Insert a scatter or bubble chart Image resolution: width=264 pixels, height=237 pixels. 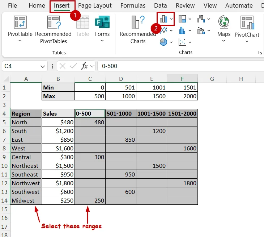click(x=182, y=42)
